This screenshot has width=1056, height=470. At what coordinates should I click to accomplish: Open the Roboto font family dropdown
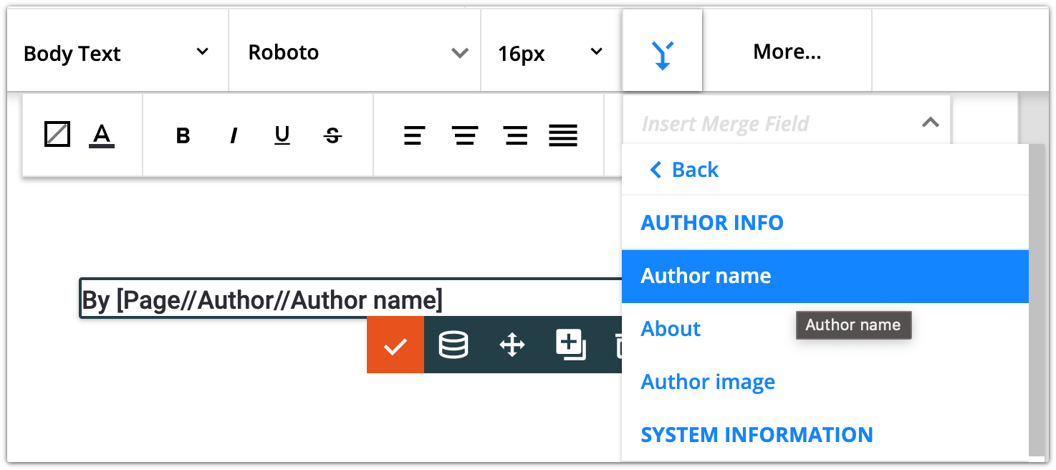click(x=355, y=52)
